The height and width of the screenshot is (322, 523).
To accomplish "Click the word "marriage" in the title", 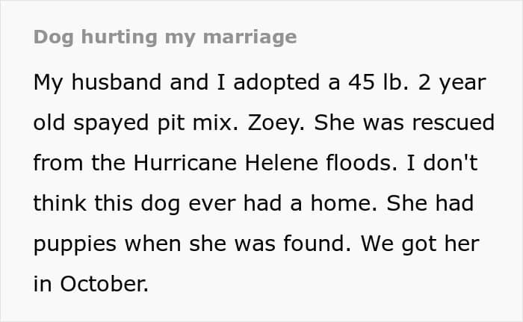I will tap(250, 37).
